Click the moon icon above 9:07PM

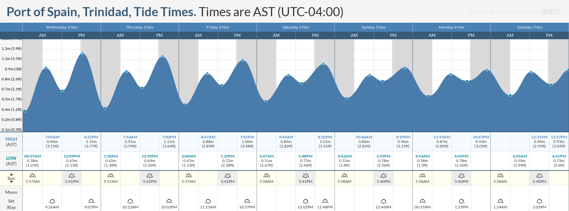coord(91,201)
